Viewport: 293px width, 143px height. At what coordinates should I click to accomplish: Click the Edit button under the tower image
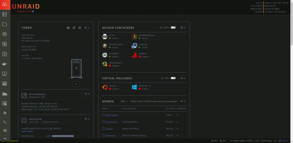click(76, 84)
